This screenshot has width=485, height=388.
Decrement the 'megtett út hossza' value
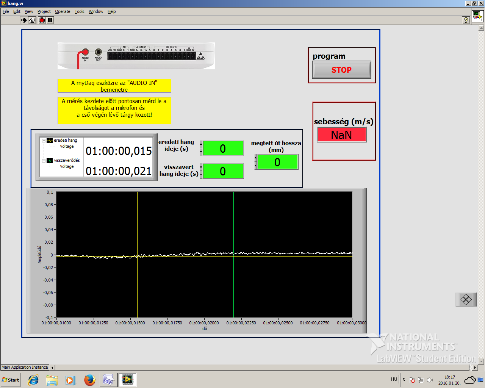(256, 166)
